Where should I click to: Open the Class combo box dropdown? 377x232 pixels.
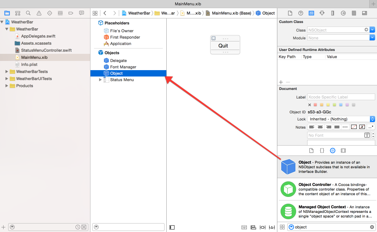(x=372, y=30)
